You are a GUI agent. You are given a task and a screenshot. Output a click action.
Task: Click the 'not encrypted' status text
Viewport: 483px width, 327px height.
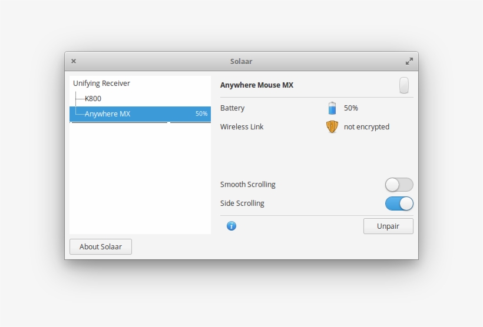click(x=366, y=127)
